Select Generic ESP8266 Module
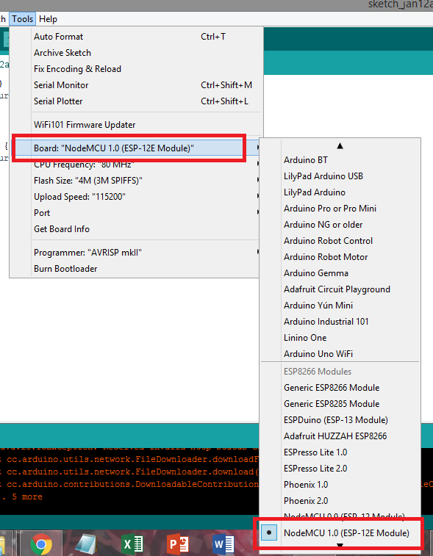Viewport: 433px width, 556px height. (x=340, y=388)
